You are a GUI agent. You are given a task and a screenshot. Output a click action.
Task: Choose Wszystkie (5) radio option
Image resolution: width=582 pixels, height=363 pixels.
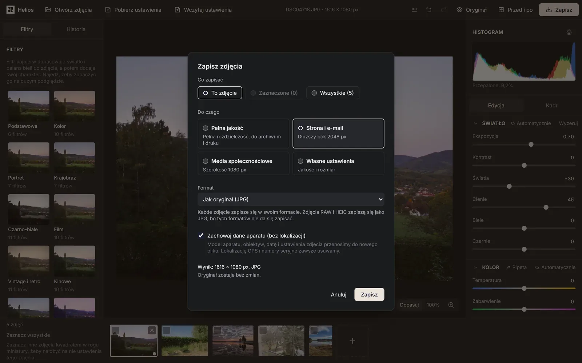(332, 93)
